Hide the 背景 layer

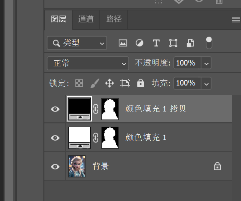coord(55,167)
